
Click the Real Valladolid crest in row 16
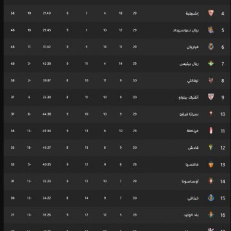[x=211, y=215]
